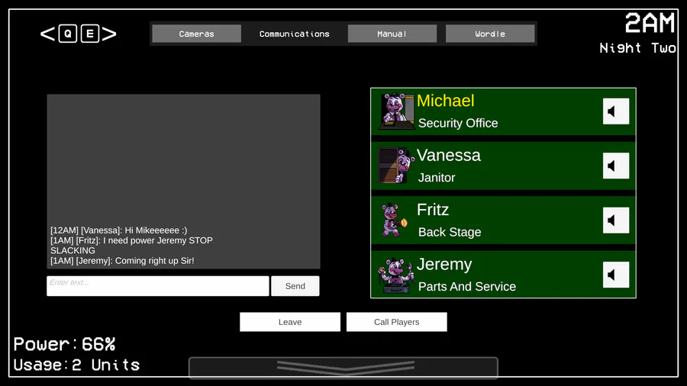Select Michael's name in player list
The width and height of the screenshot is (687, 386).
445,101
